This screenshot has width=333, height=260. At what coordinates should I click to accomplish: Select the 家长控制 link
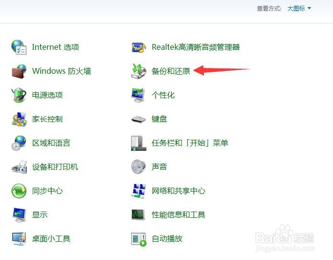[x=47, y=119]
